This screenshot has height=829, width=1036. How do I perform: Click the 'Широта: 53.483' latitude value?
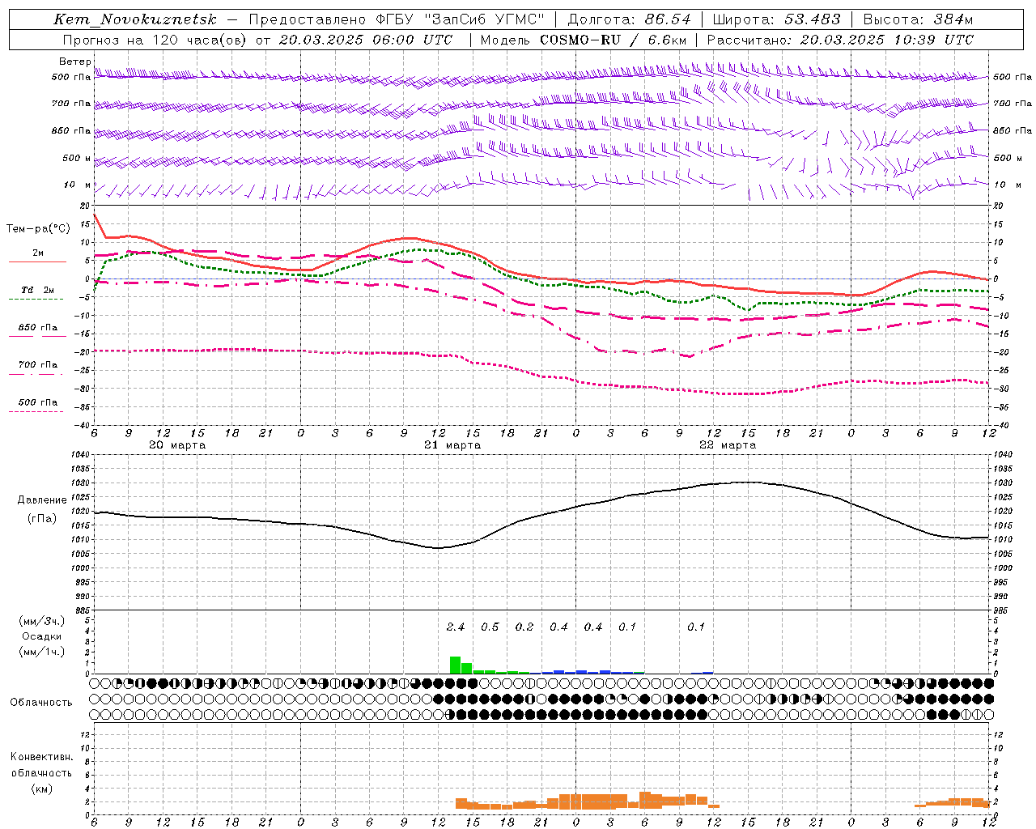(776, 19)
